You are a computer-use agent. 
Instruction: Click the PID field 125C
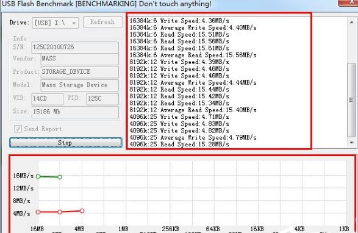tap(102, 99)
